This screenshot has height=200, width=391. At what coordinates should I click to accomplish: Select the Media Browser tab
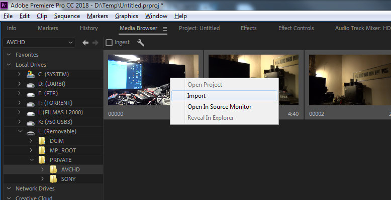click(138, 28)
